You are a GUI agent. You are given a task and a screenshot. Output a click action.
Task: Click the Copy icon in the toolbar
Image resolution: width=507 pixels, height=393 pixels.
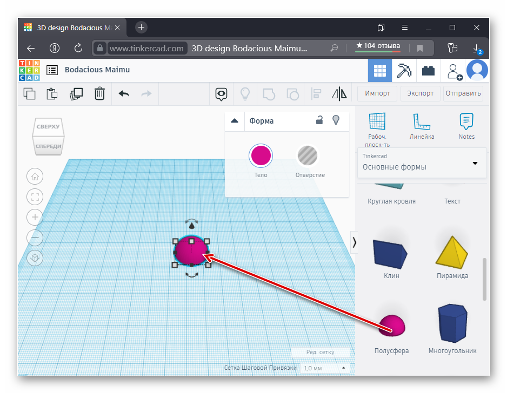pyautogui.click(x=30, y=93)
